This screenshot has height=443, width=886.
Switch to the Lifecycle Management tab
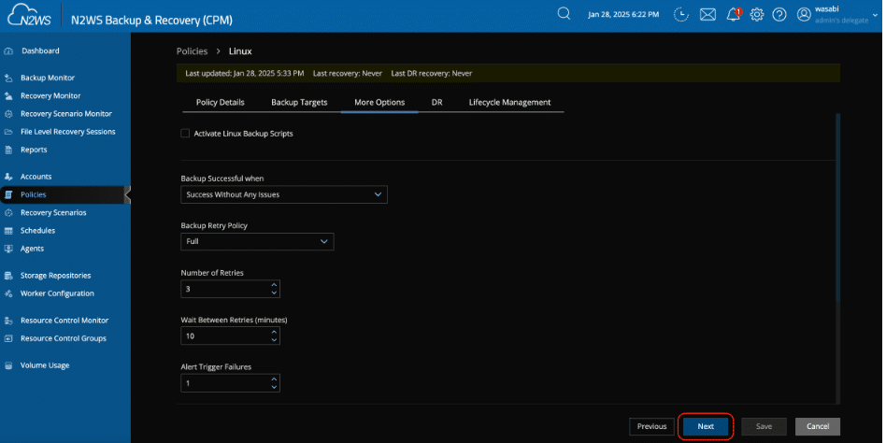509,103
